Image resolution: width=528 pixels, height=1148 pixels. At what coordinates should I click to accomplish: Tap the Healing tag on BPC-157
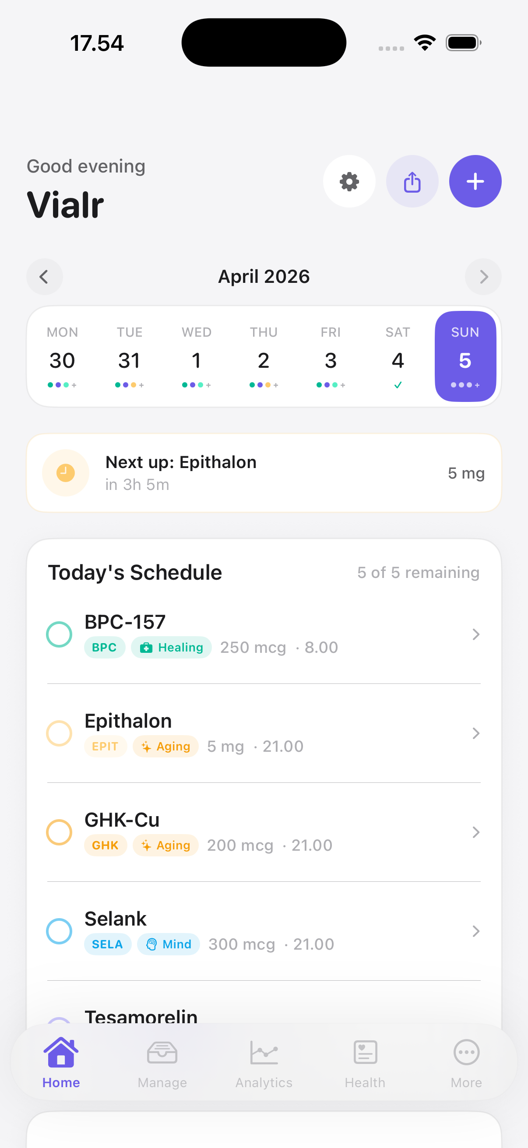coord(172,647)
